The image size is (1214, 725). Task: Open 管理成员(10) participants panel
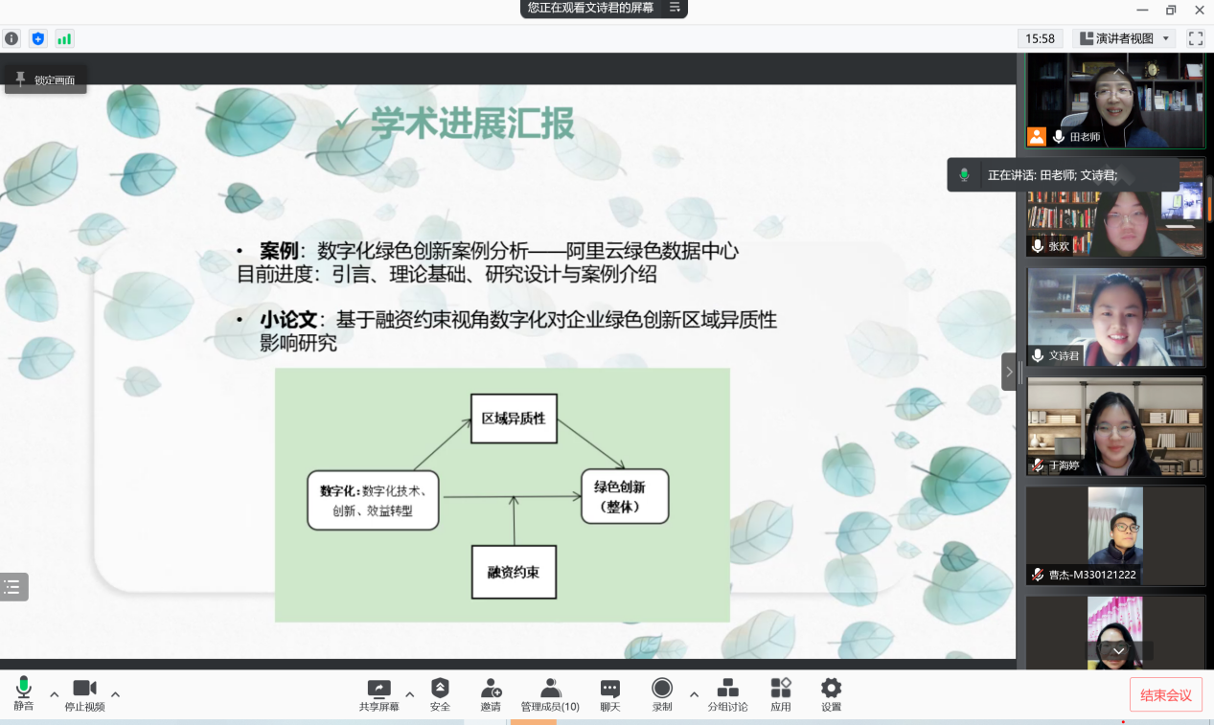[x=550, y=693]
